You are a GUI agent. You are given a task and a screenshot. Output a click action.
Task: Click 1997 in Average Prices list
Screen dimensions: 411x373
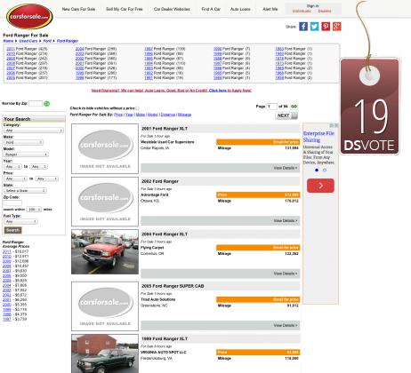coord(7,319)
